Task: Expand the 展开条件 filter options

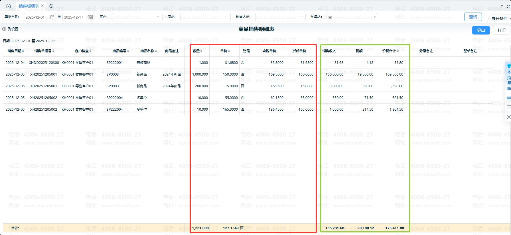Action: pyautogui.click(x=500, y=19)
